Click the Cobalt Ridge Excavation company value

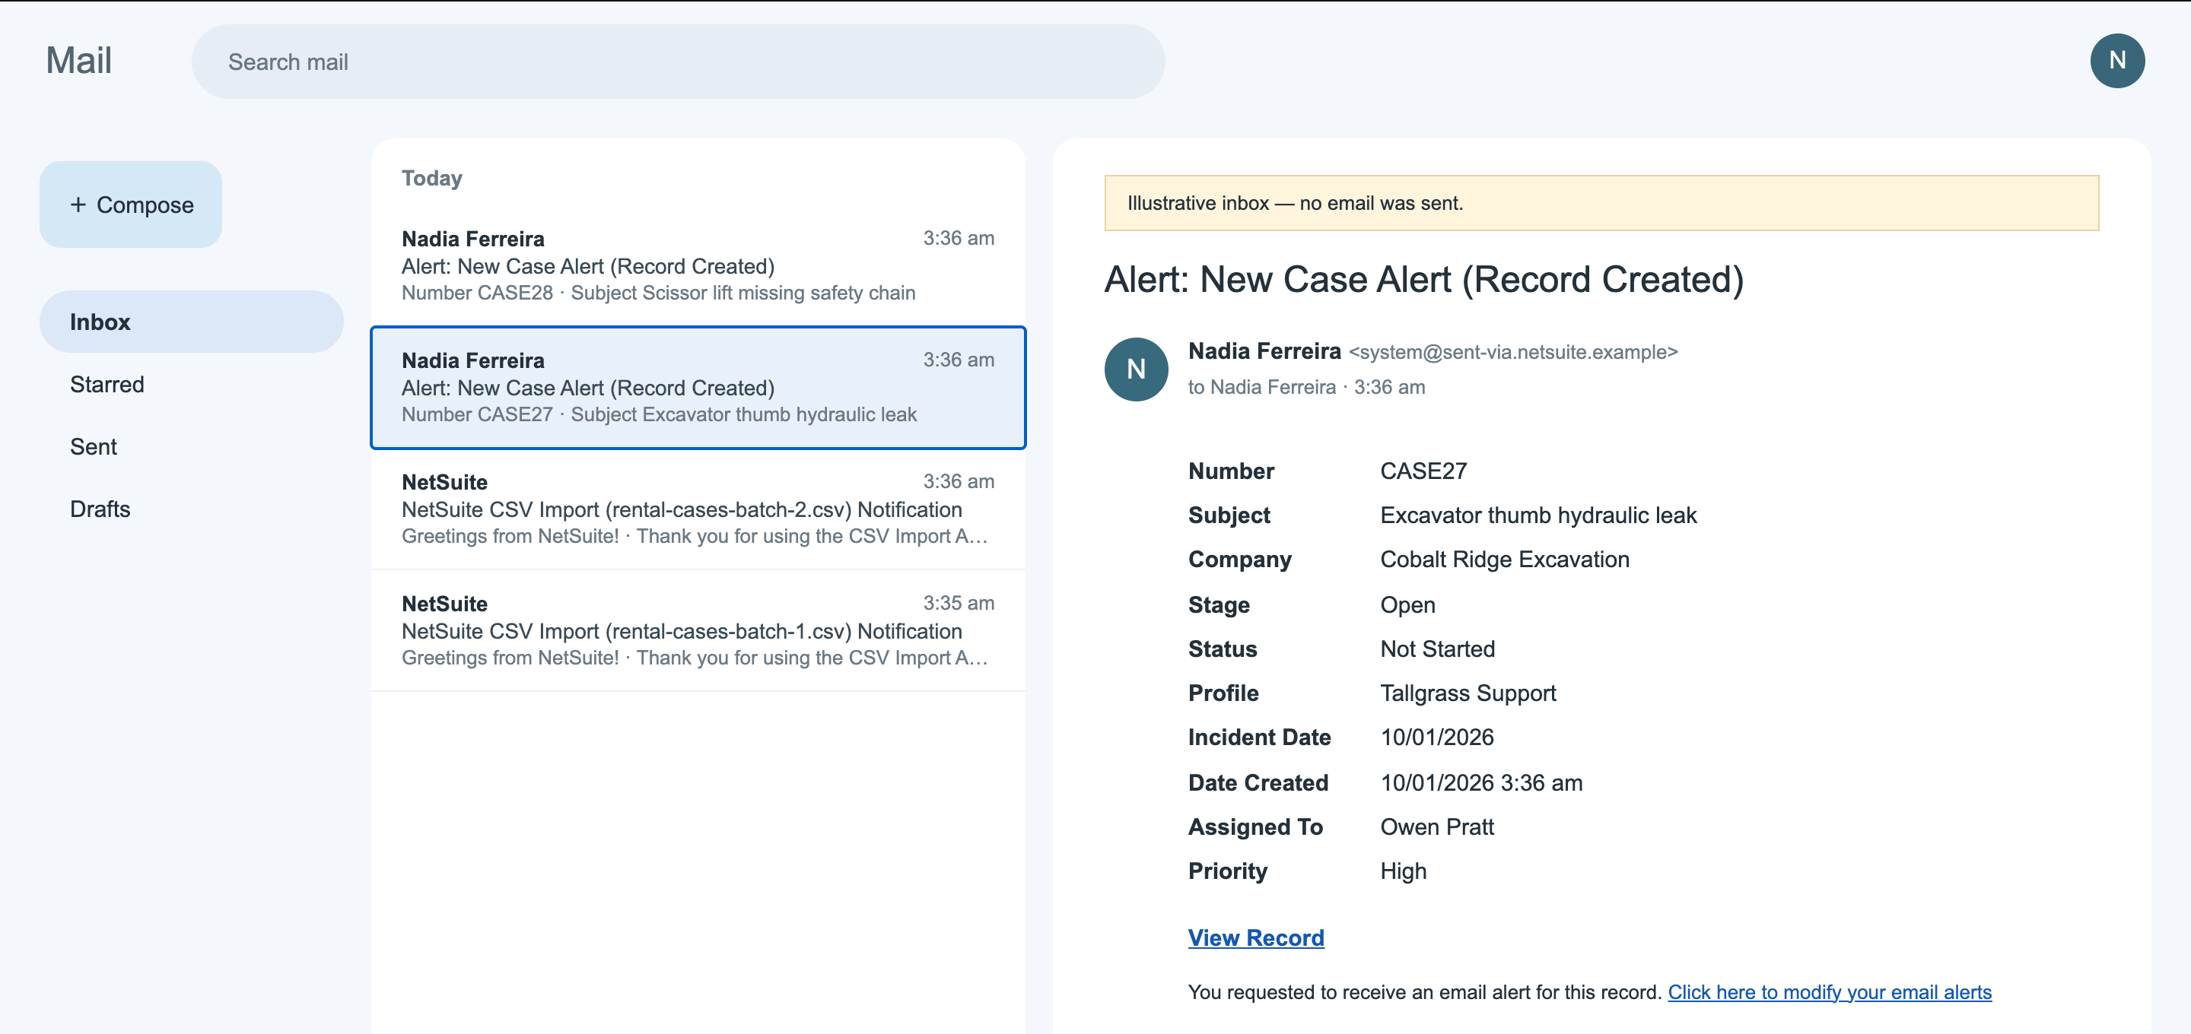[1504, 560]
